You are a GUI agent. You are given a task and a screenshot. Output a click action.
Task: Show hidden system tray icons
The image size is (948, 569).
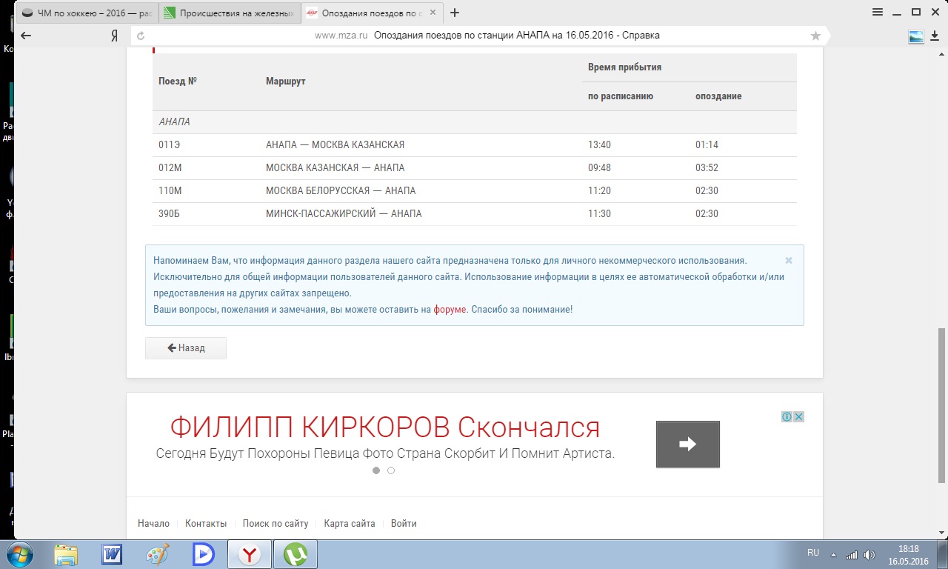coord(833,555)
